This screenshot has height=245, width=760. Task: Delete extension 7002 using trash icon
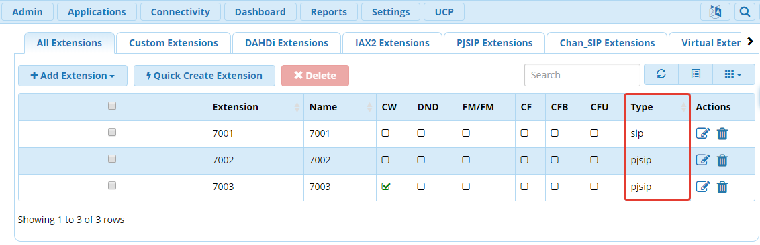tap(722, 161)
